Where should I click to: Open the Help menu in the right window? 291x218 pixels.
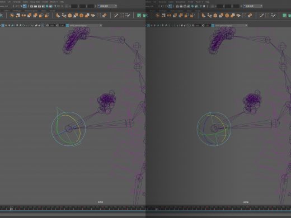click(207, 2)
